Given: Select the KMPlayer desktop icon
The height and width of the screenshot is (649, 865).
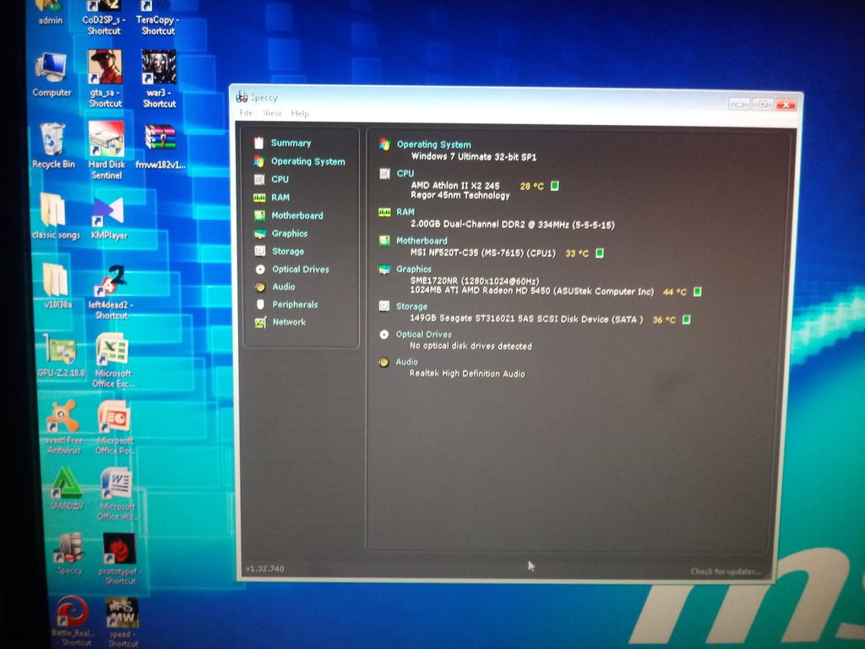Looking at the screenshot, I should (x=109, y=219).
